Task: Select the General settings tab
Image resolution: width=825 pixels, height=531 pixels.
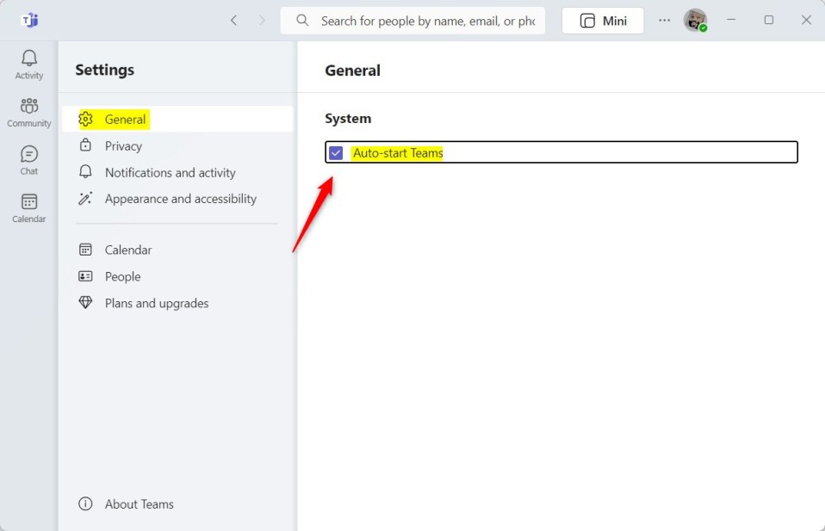Action: tap(177, 120)
